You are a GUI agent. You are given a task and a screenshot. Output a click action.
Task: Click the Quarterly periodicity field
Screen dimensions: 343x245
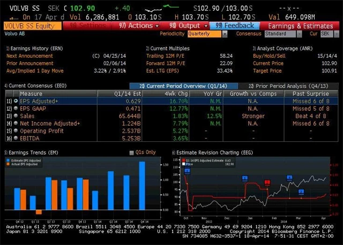[x=204, y=34]
